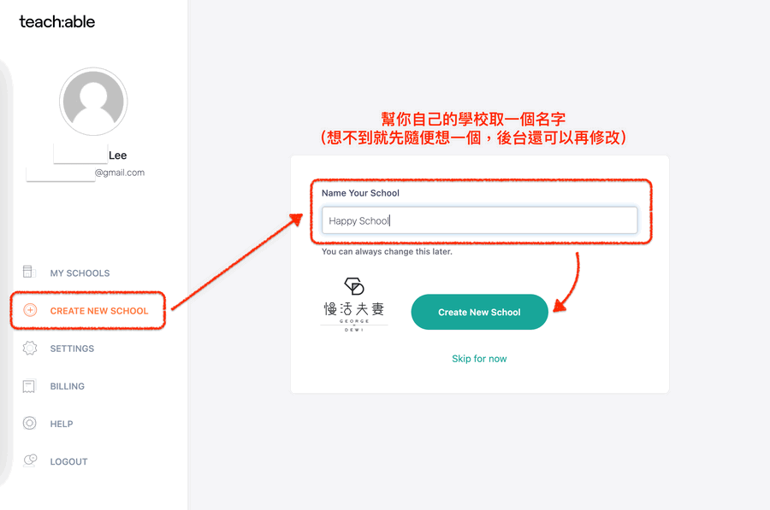Select the CREATE NEW SCHOOL sidebar label
Image resolution: width=770 pixels, height=510 pixels.
point(99,311)
